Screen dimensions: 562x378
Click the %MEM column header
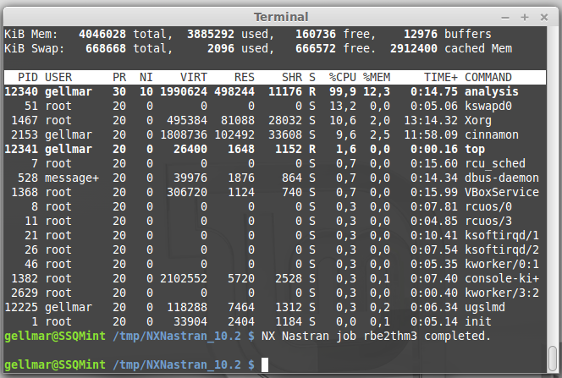click(x=377, y=77)
